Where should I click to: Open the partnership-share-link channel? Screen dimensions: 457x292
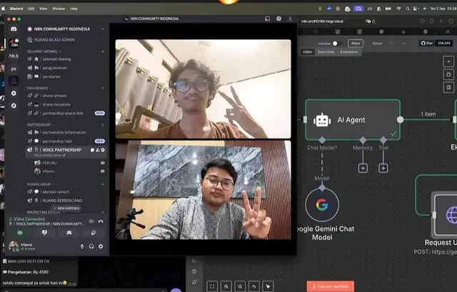tap(66, 113)
